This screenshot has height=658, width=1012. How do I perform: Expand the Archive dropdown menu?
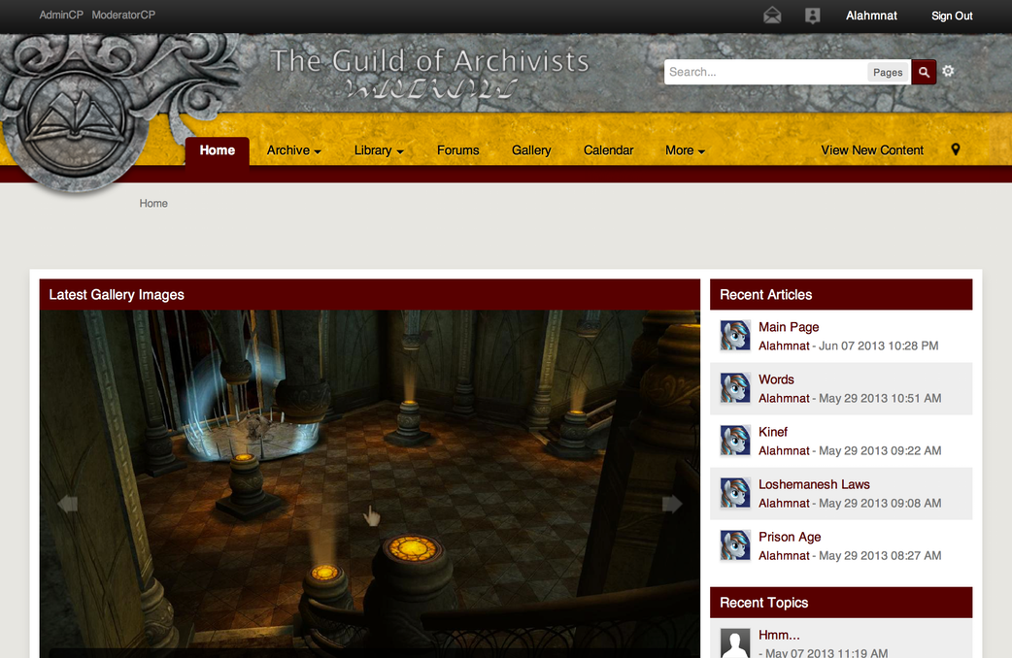point(293,150)
